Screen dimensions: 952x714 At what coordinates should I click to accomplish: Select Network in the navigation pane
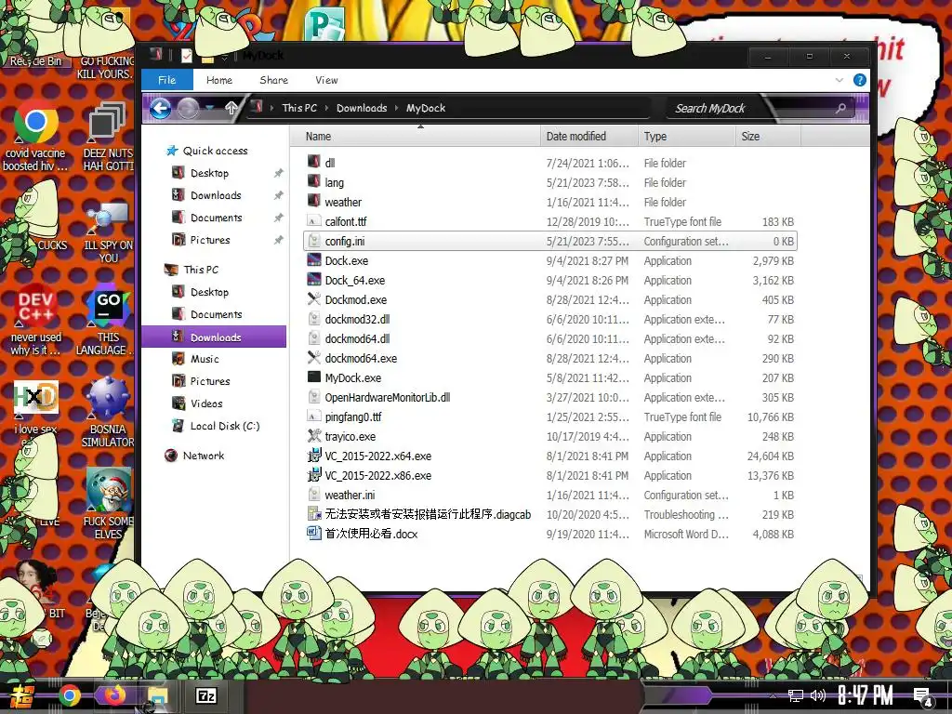point(204,456)
